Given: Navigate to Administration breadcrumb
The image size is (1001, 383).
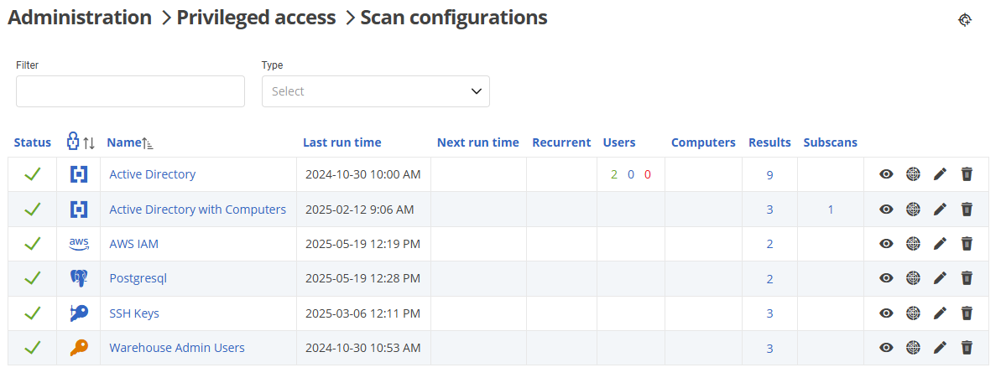Looking at the screenshot, I should [80, 18].
